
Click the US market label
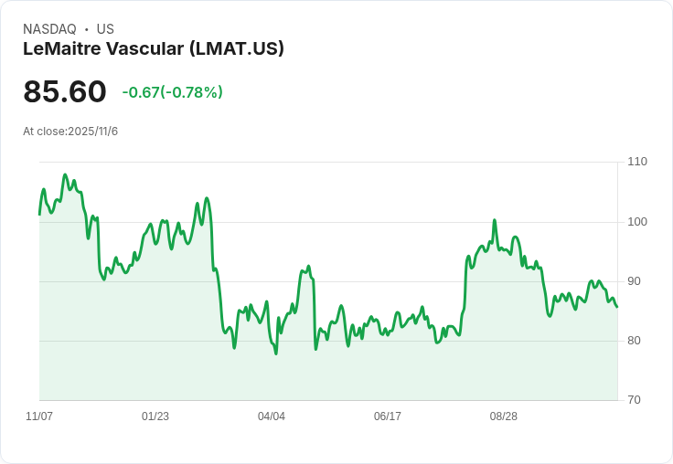pos(105,29)
